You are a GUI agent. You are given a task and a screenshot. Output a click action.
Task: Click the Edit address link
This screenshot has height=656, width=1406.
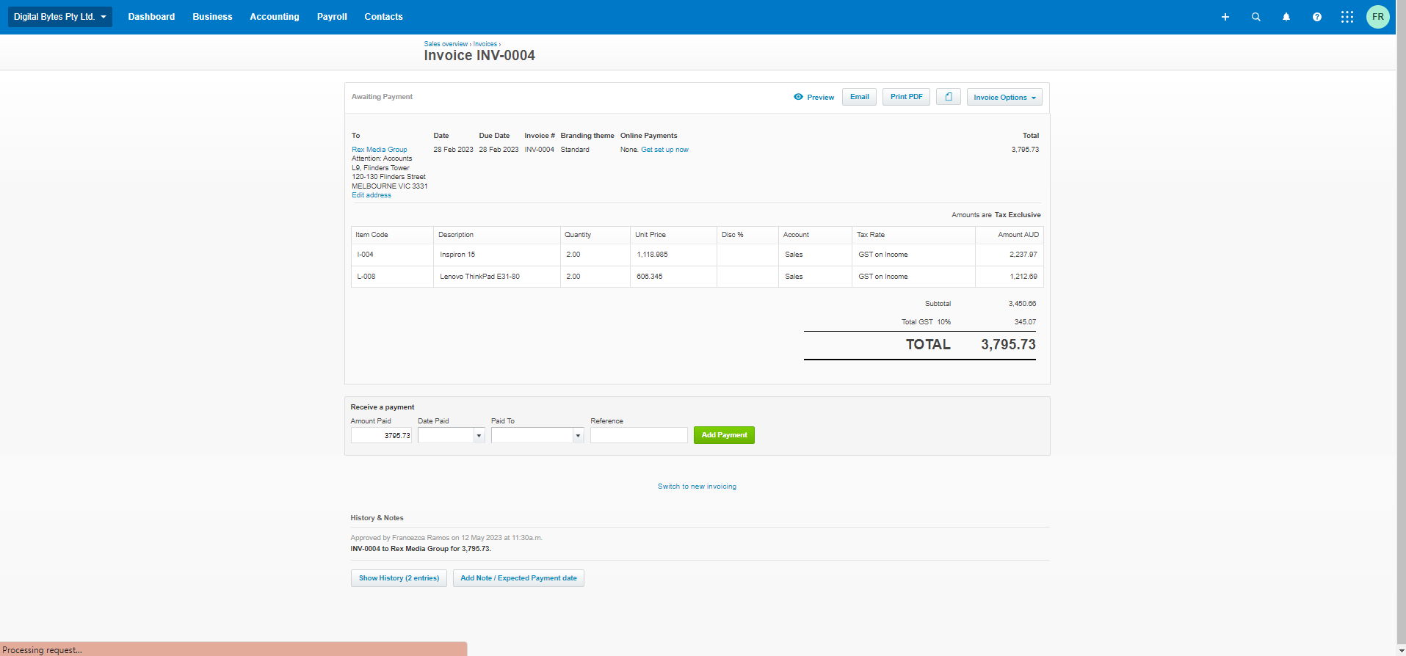[372, 195]
